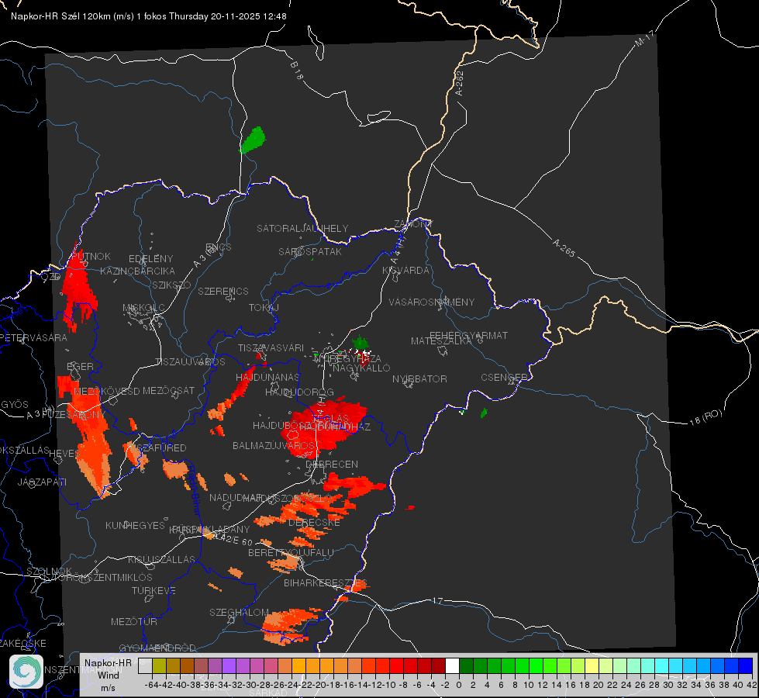The image size is (759, 698).
Task: Click the KISVÁRDA city label
Action: [x=406, y=271]
